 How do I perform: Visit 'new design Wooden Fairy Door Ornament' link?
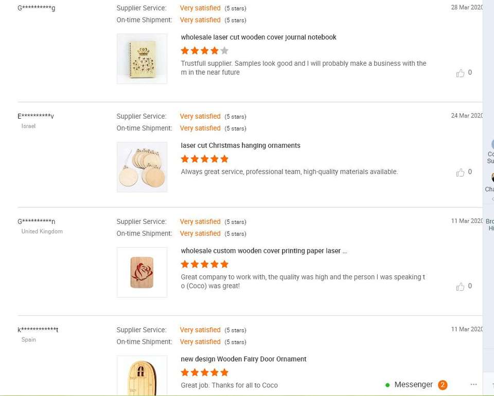pyautogui.click(x=243, y=360)
